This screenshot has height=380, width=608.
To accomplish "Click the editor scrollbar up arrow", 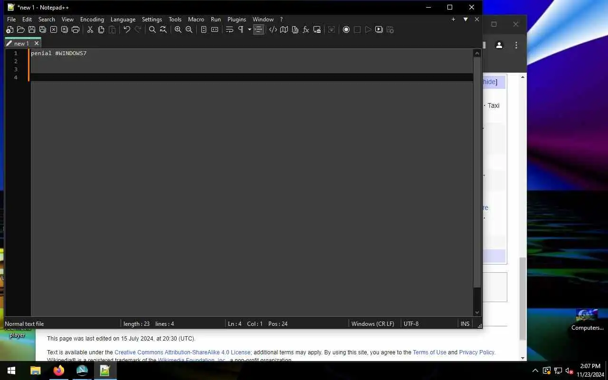I will pyautogui.click(x=477, y=53).
